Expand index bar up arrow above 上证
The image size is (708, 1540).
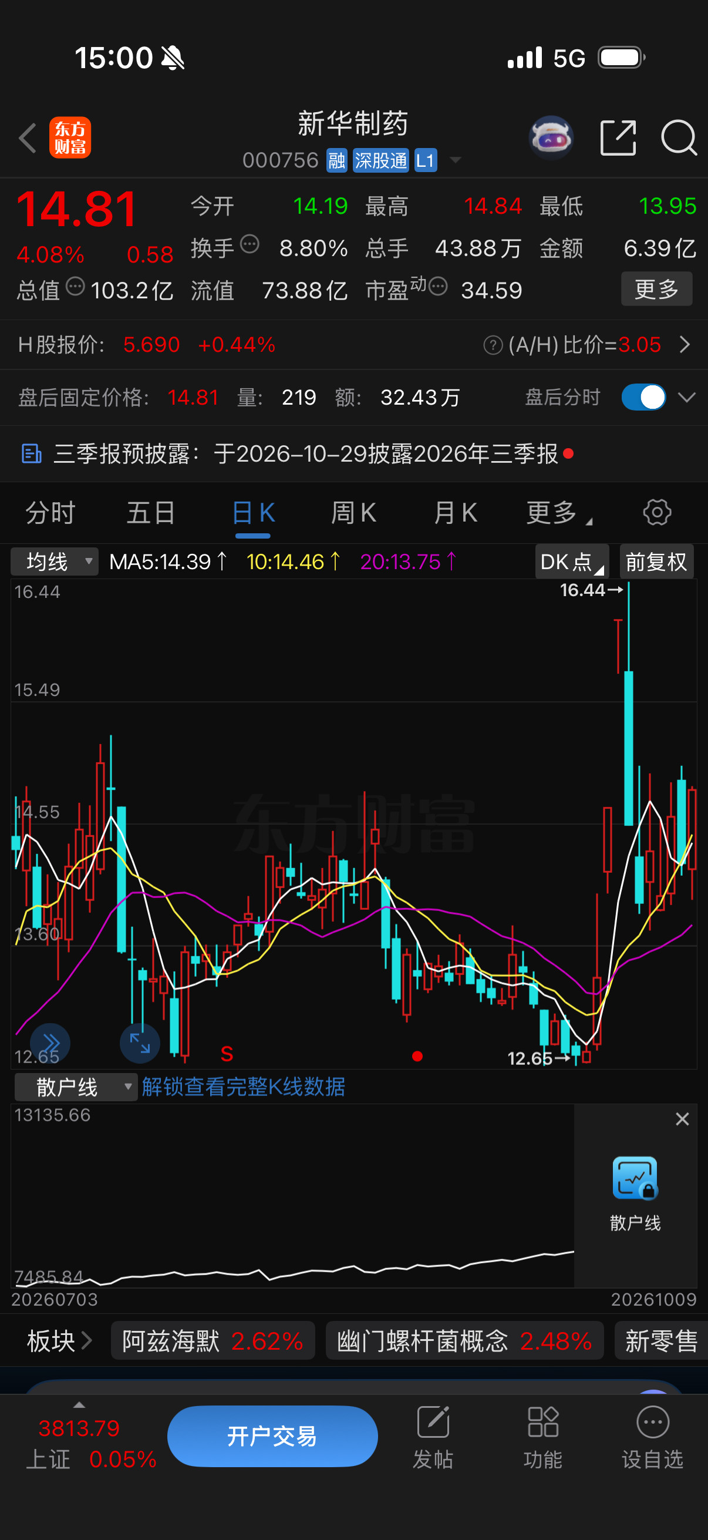tap(79, 1405)
